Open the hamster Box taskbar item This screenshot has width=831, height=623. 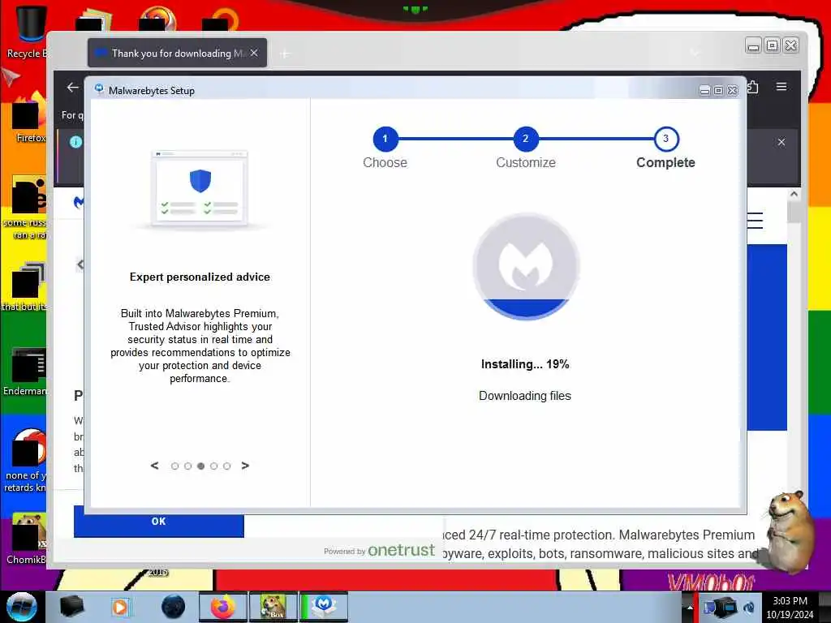pos(273,607)
